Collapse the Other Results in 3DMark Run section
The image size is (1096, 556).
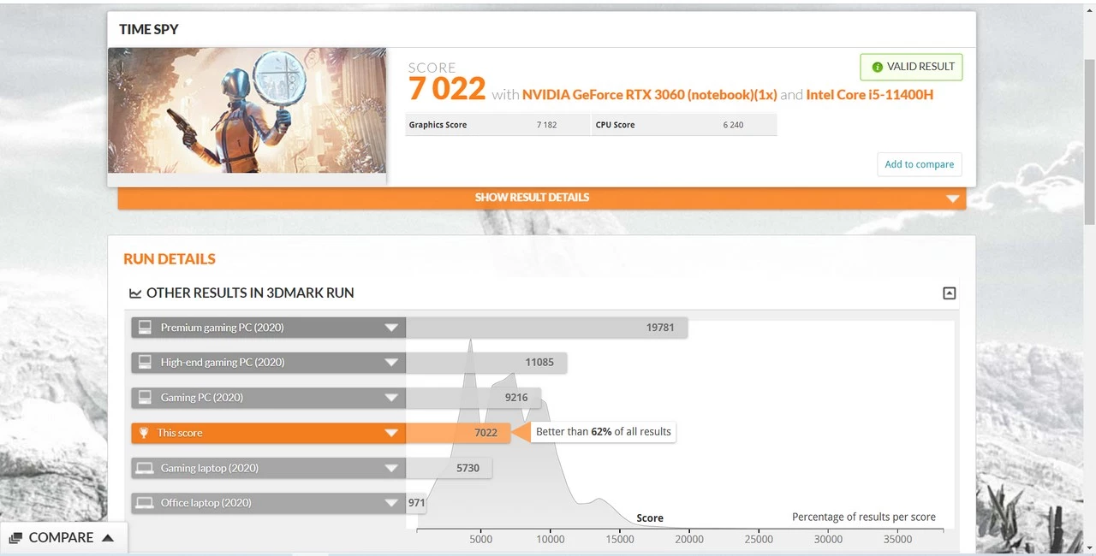point(949,293)
